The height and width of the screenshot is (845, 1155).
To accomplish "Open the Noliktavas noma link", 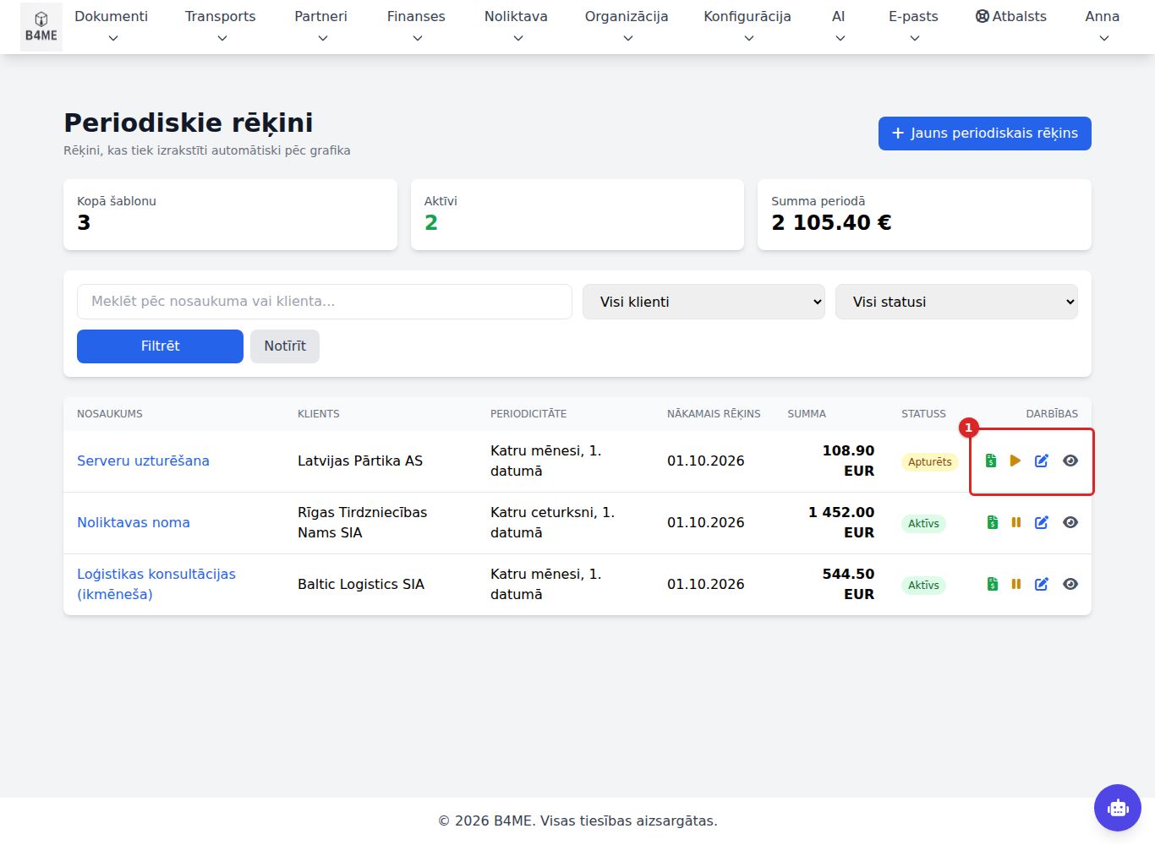I will point(134,522).
